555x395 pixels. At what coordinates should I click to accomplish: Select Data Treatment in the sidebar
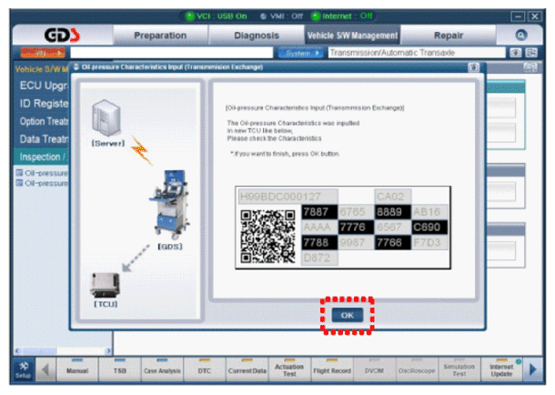(43, 139)
